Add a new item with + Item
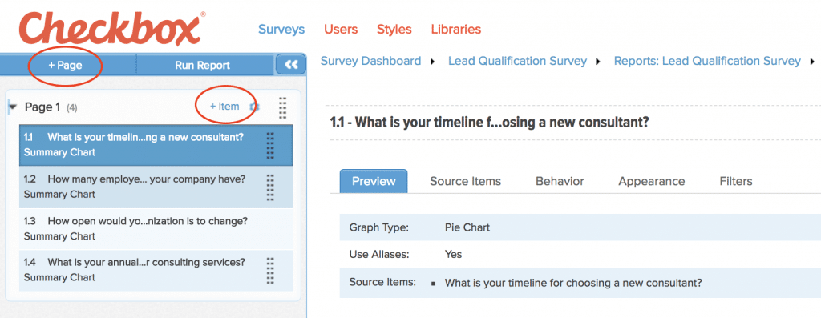This screenshot has width=821, height=318. [x=224, y=107]
